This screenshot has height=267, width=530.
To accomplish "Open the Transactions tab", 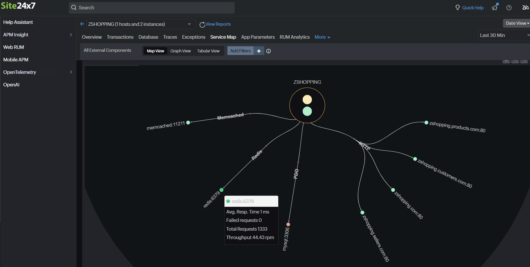I will tap(120, 37).
